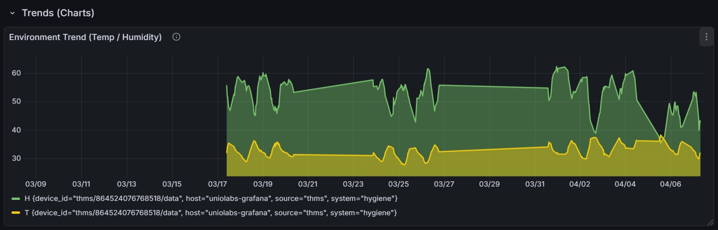Viewport: 718px width, 230px height.
Task: Show the panel description info icon
Action: (x=176, y=37)
